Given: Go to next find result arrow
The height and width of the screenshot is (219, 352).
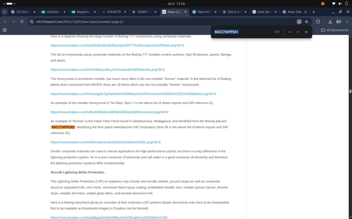Looking at the screenshot, I should tap(298, 32).
